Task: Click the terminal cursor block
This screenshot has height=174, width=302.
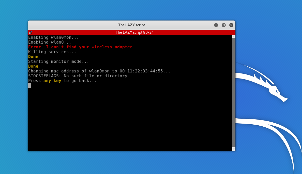Action: click(x=29, y=86)
